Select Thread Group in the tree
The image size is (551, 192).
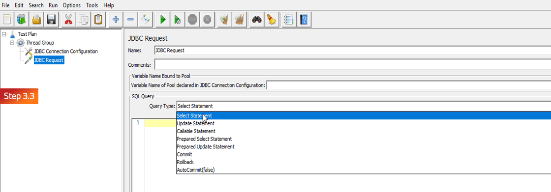(40, 43)
